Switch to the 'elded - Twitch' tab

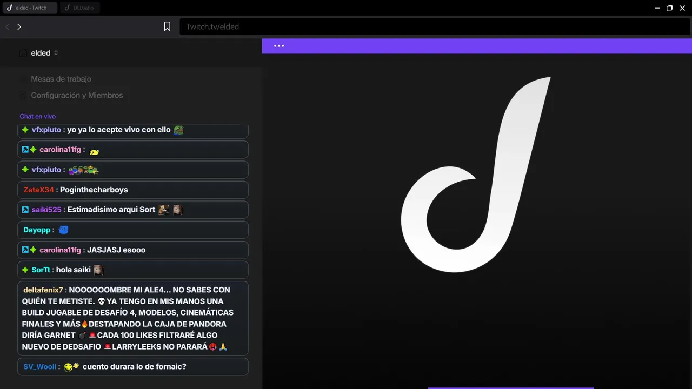pos(30,8)
